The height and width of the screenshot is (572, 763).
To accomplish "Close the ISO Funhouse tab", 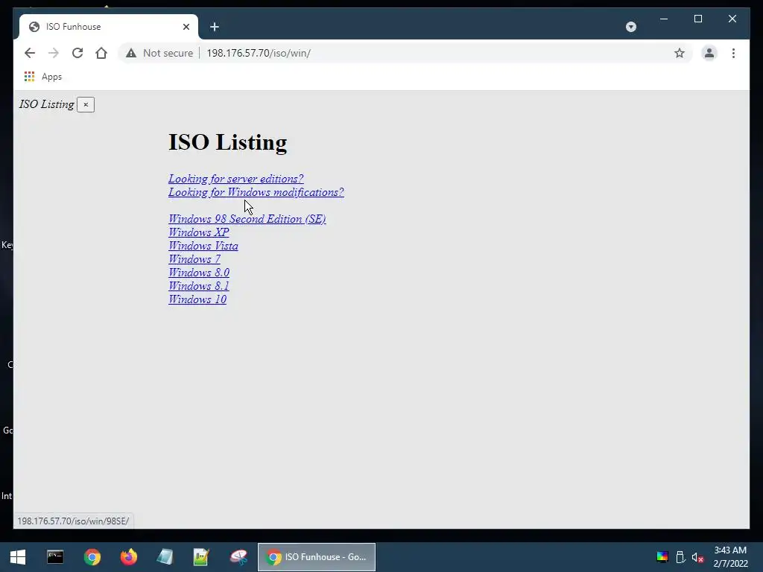I will pos(186,27).
